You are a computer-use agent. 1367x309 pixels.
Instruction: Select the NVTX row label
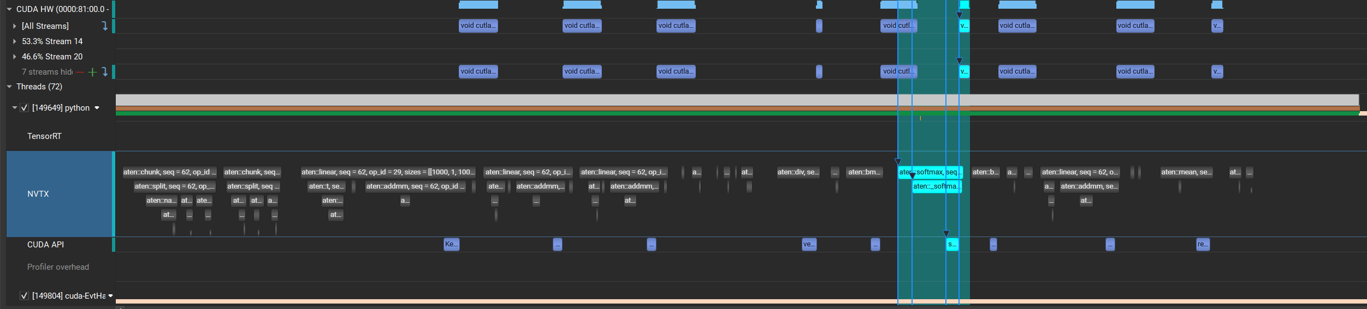[x=38, y=194]
